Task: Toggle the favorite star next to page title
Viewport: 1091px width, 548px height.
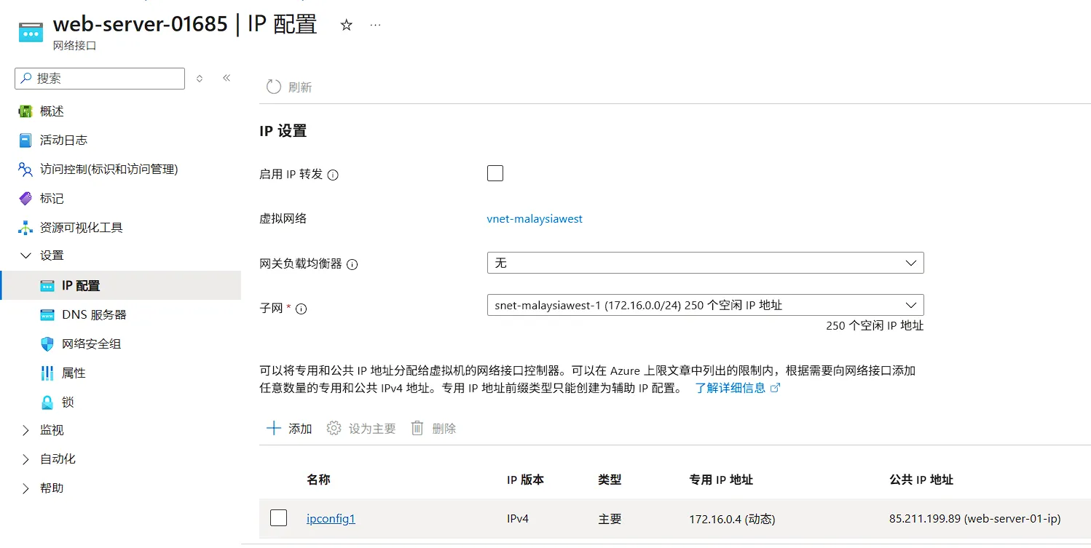Action: click(346, 24)
